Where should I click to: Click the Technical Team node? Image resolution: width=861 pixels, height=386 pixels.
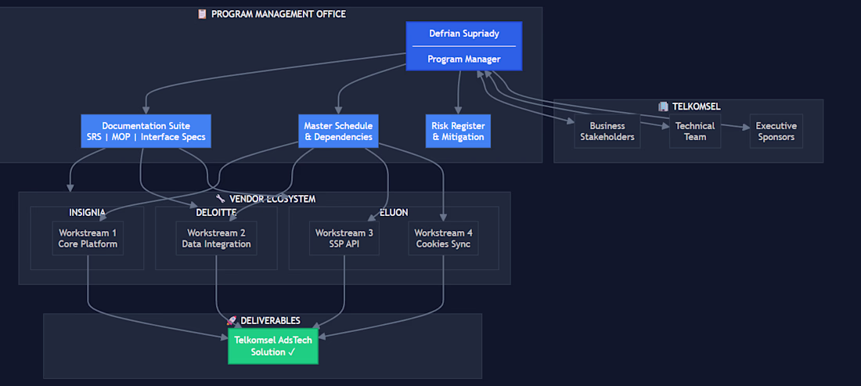click(694, 132)
